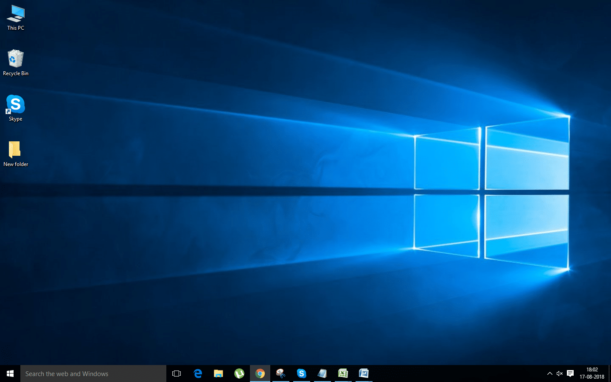Show hidden system tray icons
The height and width of the screenshot is (382, 611).
pos(549,374)
